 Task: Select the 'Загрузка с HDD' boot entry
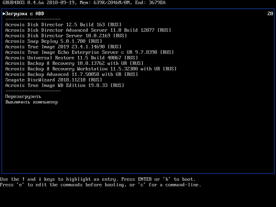[24, 14]
